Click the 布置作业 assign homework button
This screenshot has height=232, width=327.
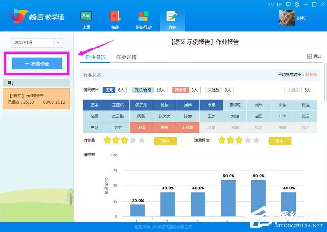point(37,63)
